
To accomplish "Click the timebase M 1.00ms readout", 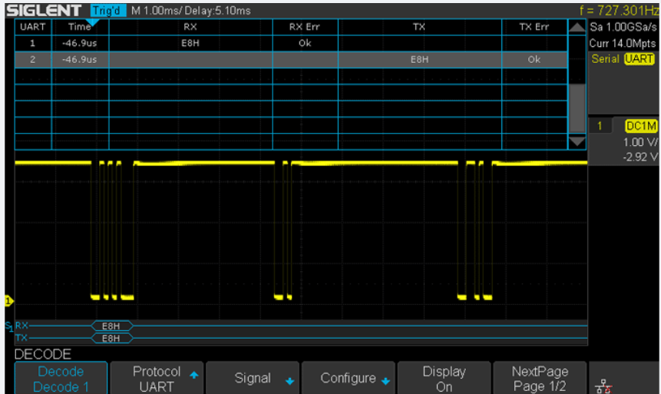I will pos(155,11).
